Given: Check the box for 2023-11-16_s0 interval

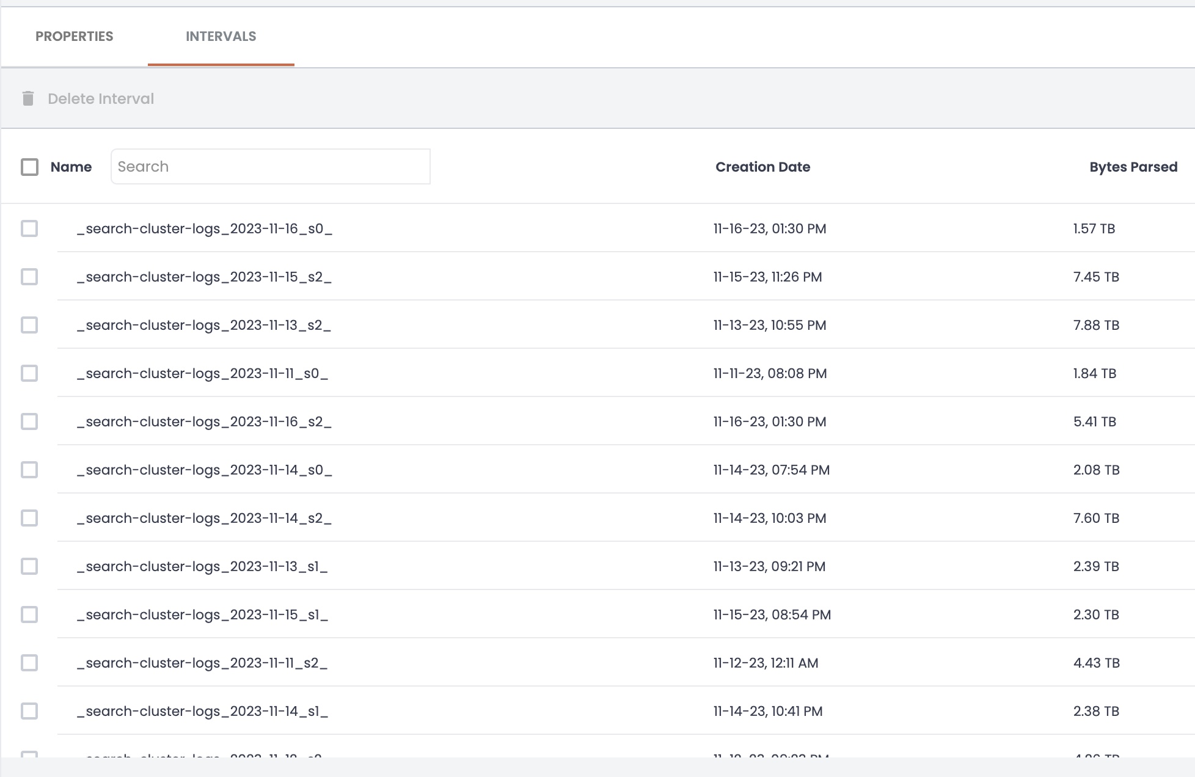Looking at the screenshot, I should click(x=29, y=228).
